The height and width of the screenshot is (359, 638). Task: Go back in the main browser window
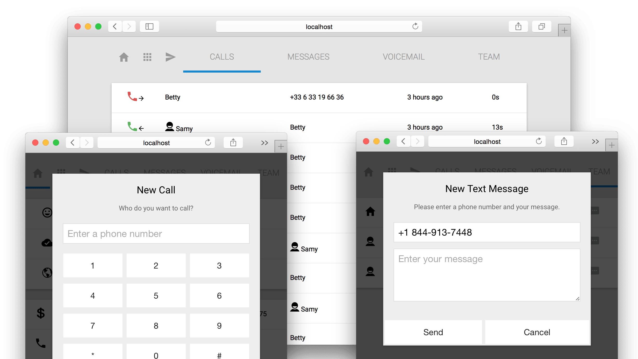(115, 26)
